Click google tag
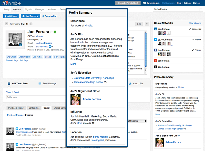The height and width of the screenshot is (151, 205). [x=48, y=57]
